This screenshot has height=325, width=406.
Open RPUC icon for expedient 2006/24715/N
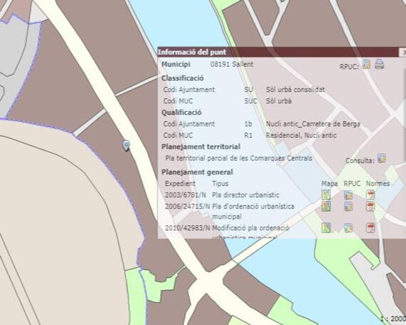click(x=348, y=207)
